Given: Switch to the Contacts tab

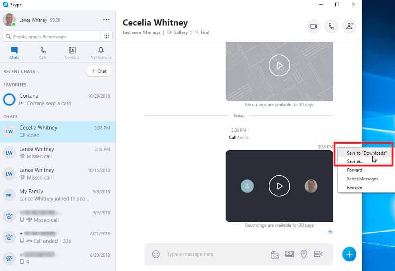Looking at the screenshot, I should coord(72,53).
